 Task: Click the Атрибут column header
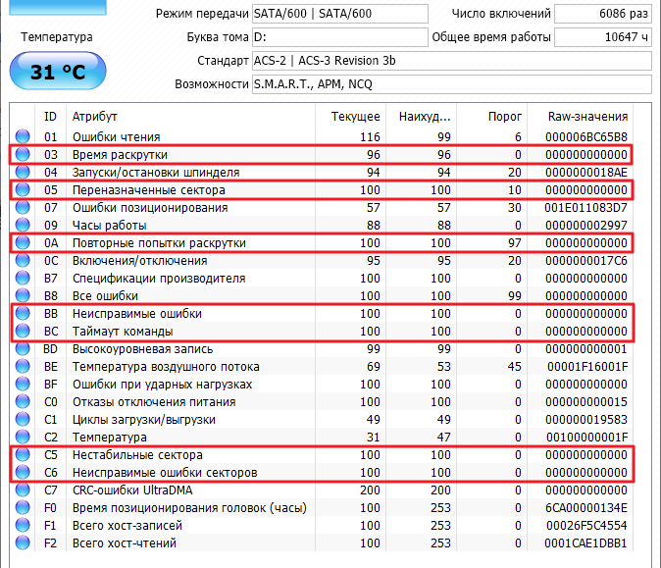click(89, 117)
